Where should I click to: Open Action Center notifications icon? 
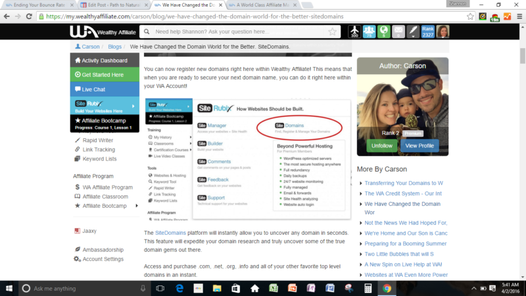[x=492, y=288]
